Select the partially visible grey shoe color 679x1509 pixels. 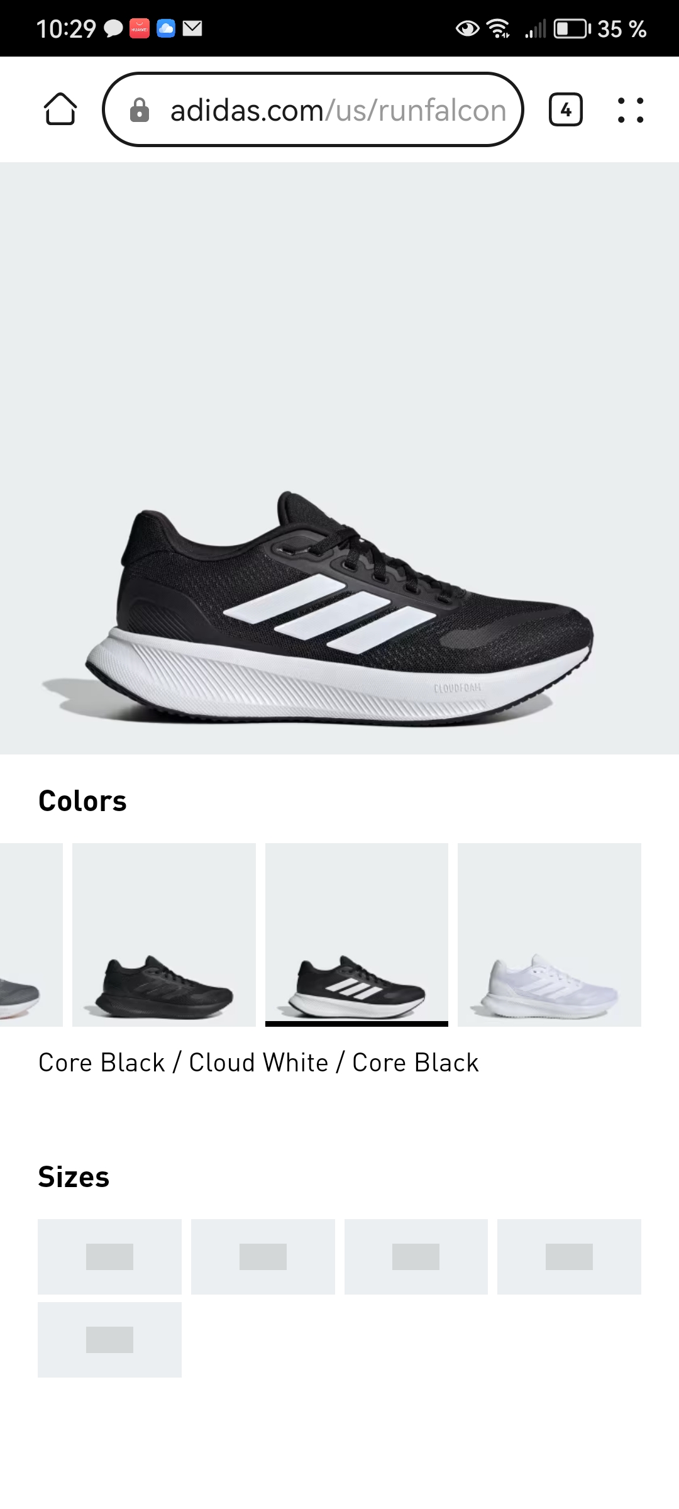[x=31, y=934]
